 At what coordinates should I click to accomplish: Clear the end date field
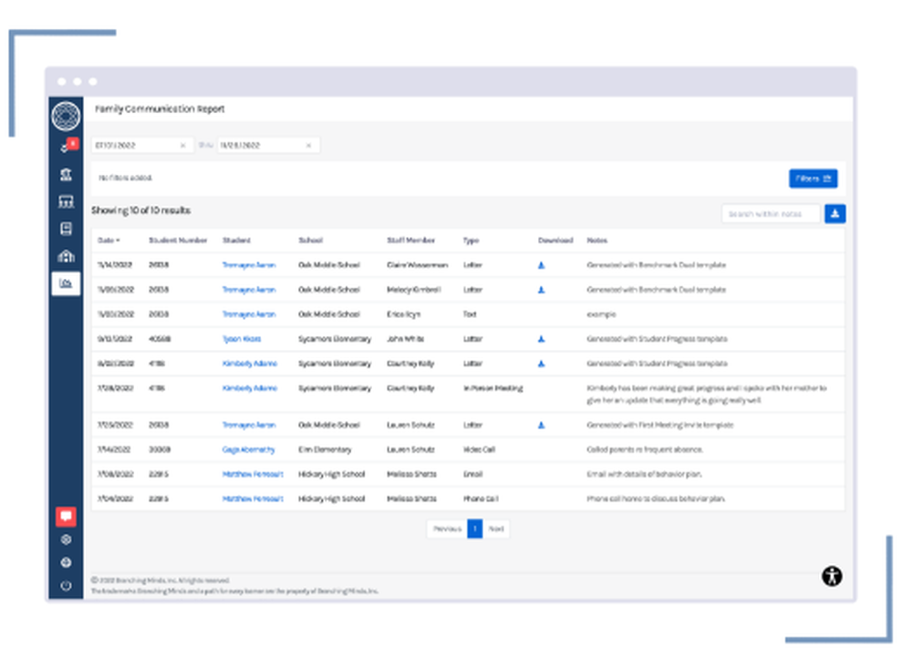(x=308, y=145)
